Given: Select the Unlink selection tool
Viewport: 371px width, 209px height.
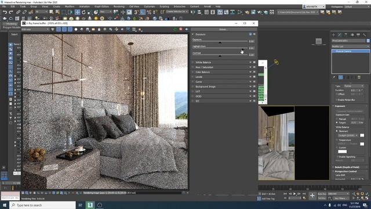Looking at the screenshot, I should point(24,12).
